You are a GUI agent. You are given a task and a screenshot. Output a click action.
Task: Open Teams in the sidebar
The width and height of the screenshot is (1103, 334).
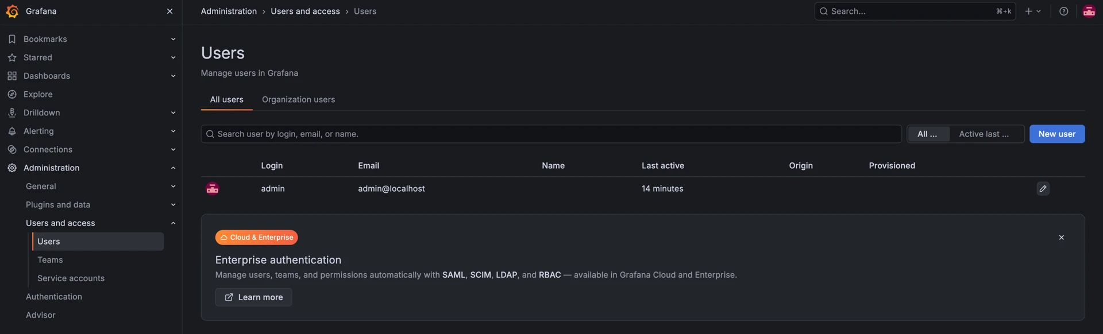click(x=50, y=259)
